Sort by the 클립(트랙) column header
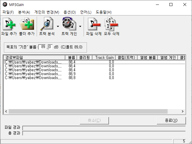This screenshot has width=192, height=144. pos(126,57)
